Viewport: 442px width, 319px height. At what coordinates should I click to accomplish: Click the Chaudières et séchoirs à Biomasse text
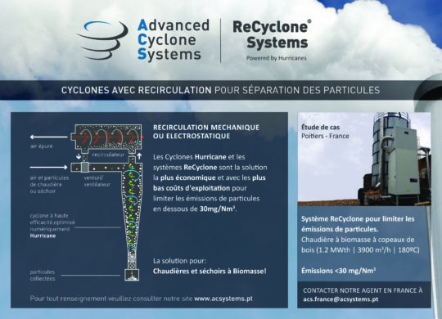point(210,271)
